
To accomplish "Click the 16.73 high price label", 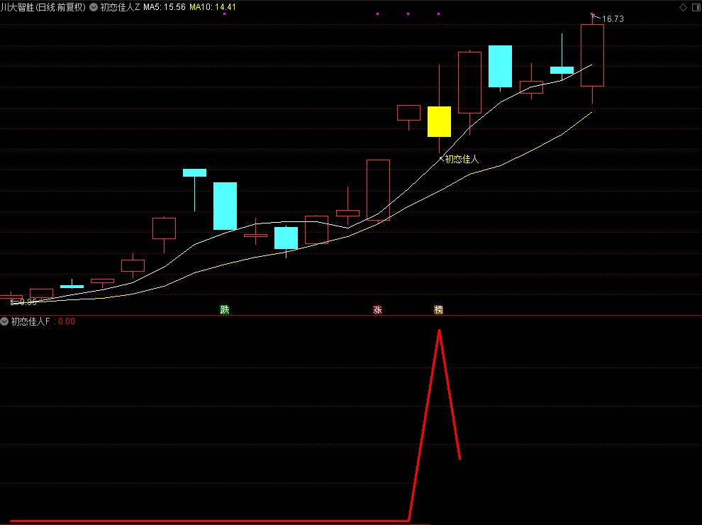I will click(613, 19).
